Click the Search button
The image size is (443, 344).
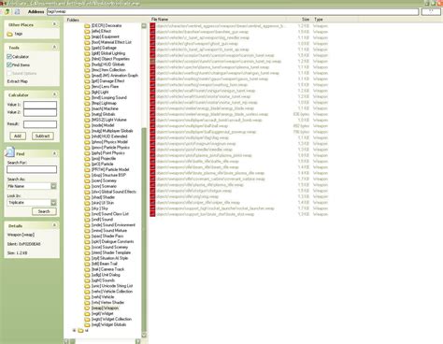coord(44,211)
